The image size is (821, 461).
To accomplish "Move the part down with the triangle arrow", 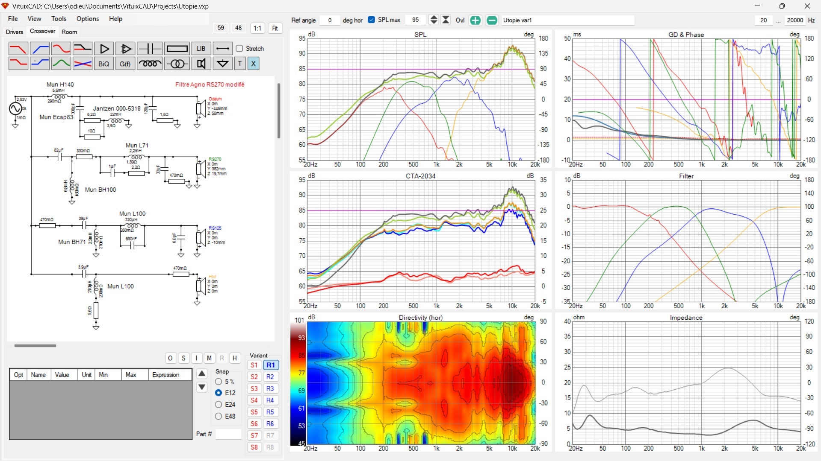I will 202,387.
